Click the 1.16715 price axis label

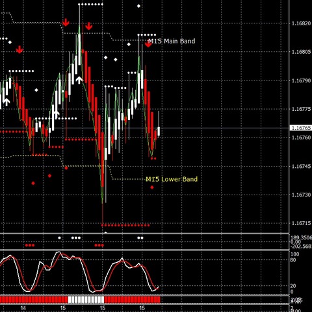point(302,223)
